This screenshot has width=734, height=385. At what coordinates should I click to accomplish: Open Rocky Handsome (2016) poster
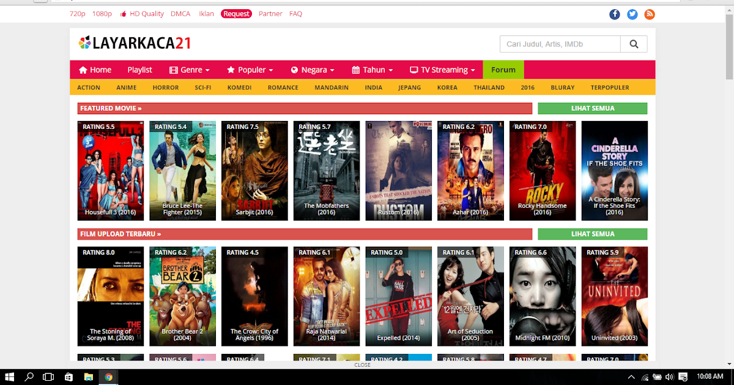543,170
